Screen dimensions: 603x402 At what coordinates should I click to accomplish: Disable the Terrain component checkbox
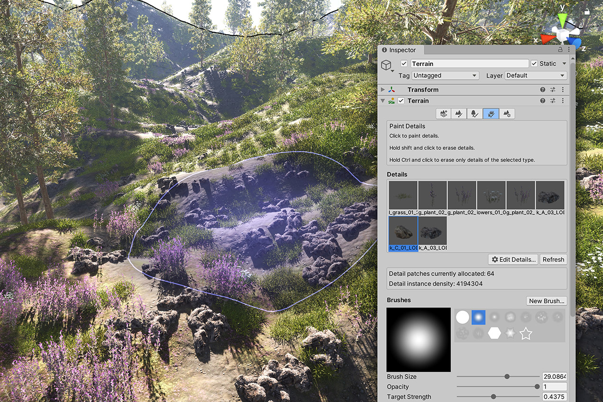401,100
